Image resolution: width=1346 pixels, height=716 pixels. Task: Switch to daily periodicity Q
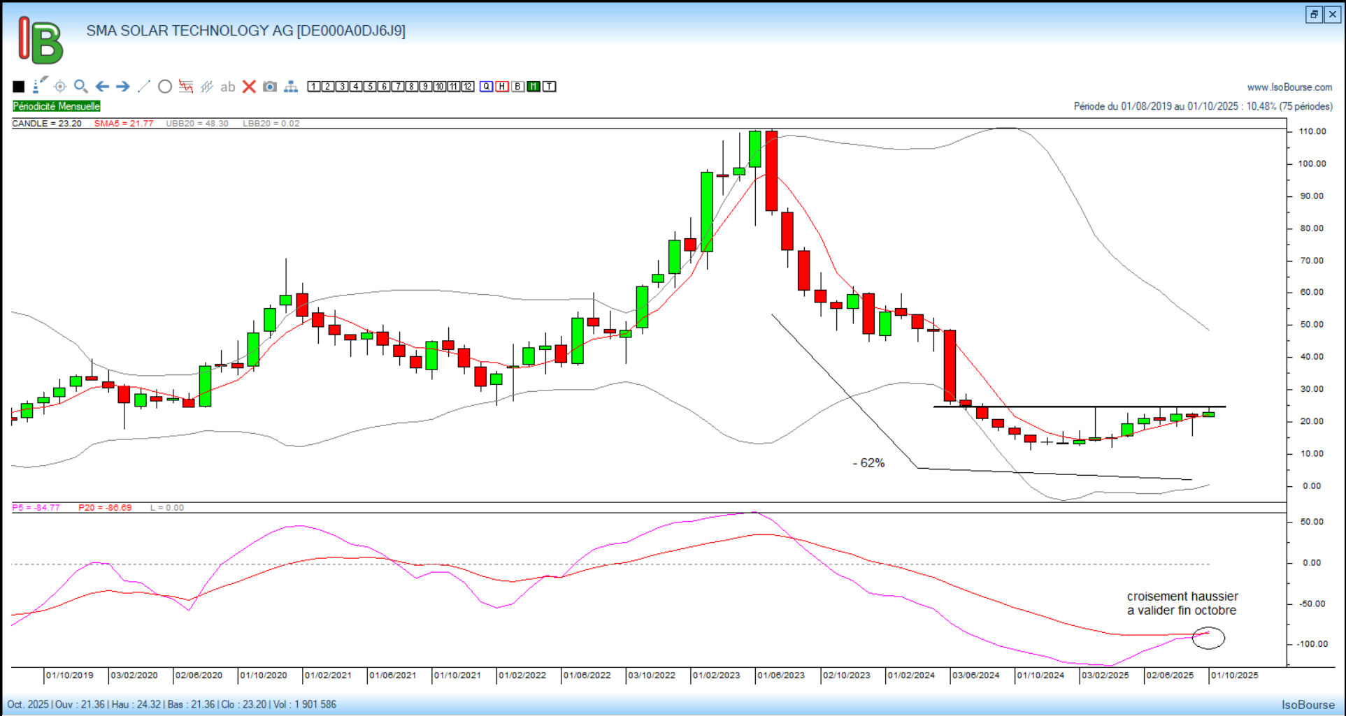[x=487, y=87]
